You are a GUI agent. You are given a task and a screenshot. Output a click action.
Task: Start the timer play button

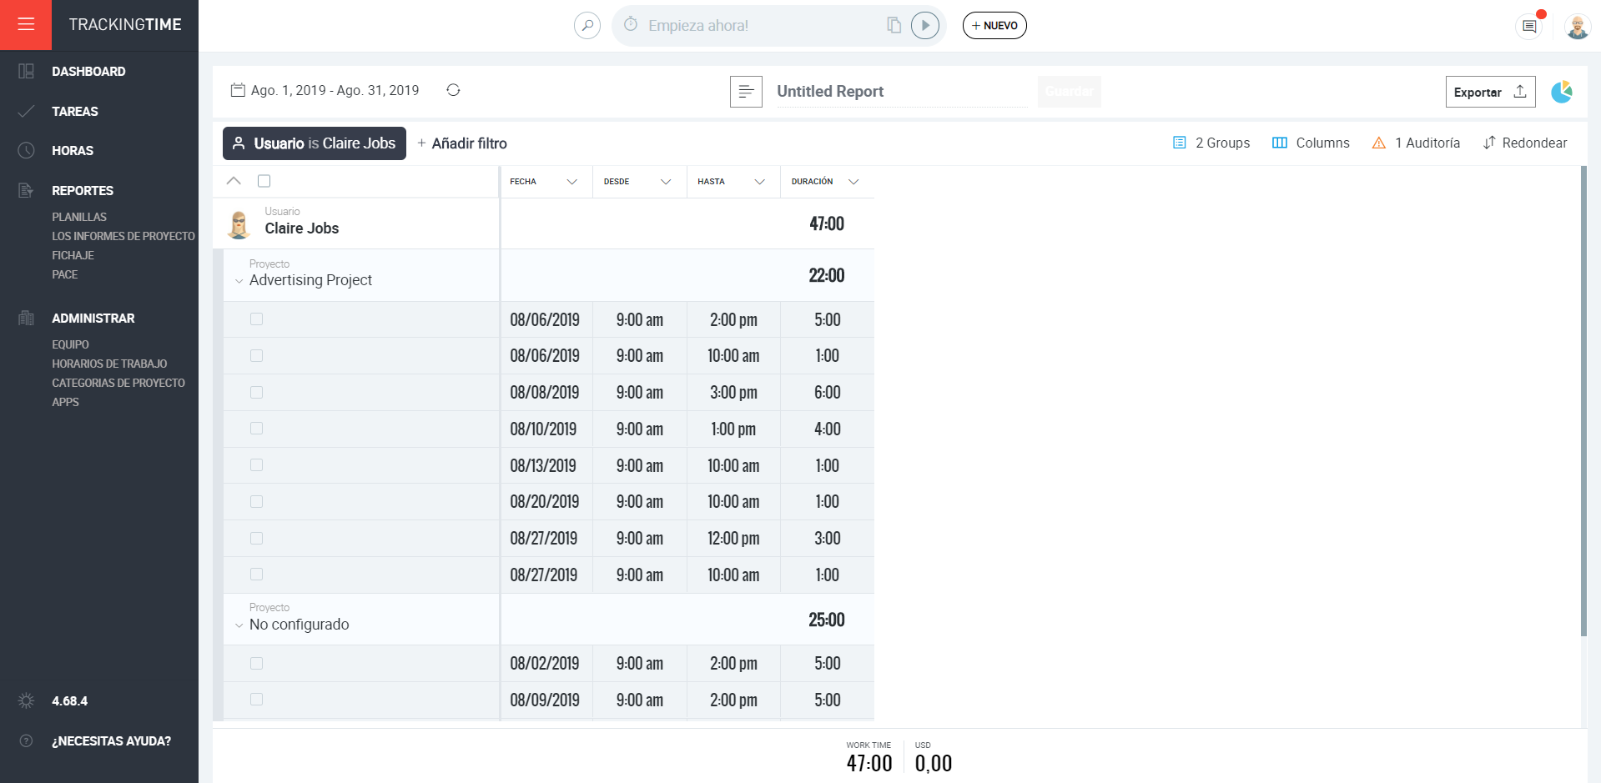[x=924, y=25]
